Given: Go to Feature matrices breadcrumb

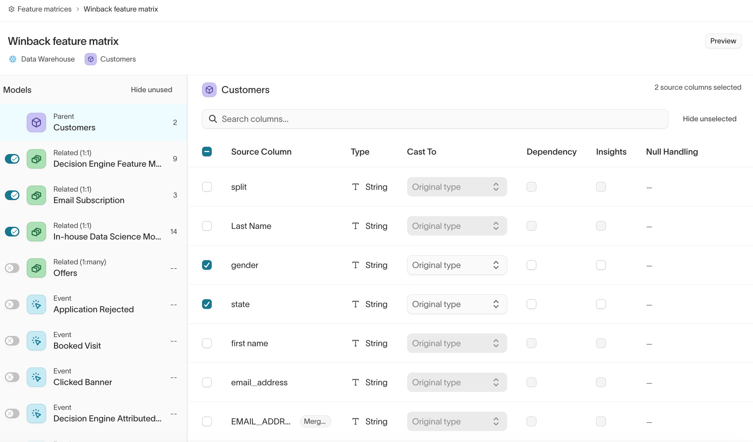Looking at the screenshot, I should 45,9.
